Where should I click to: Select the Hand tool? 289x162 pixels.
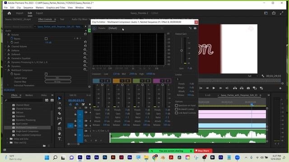(59, 134)
